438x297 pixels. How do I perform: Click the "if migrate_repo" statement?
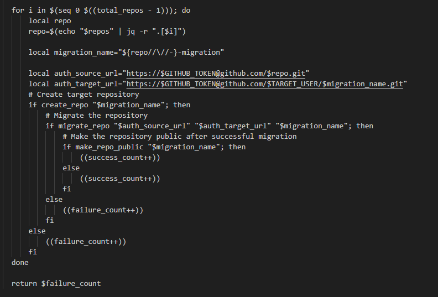pos(77,126)
